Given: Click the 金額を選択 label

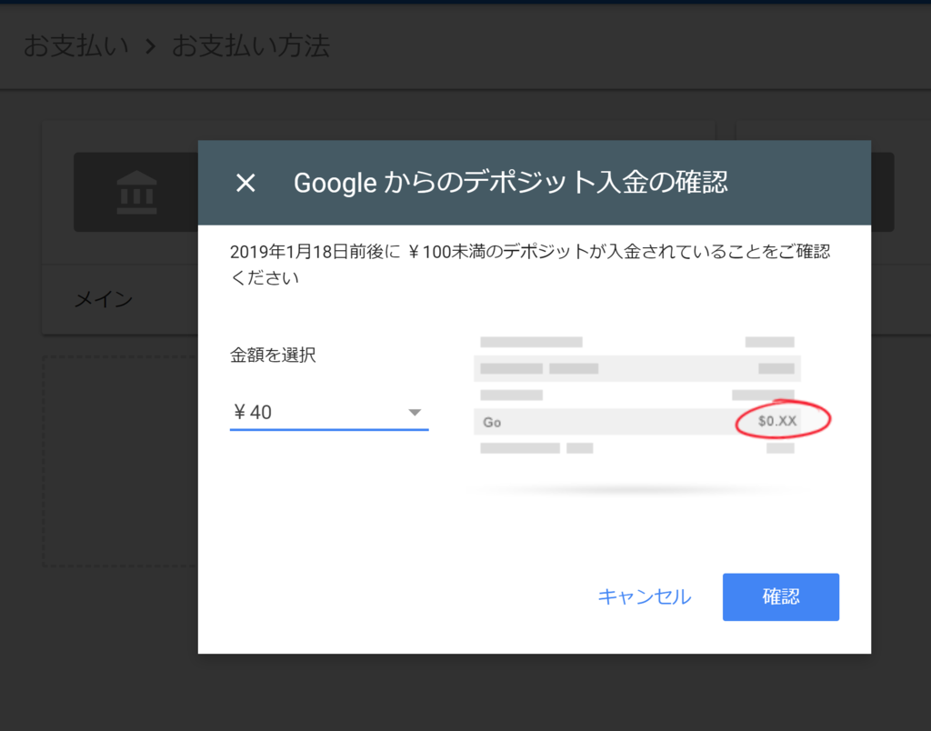Looking at the screenshot, I should coord(273,355).
